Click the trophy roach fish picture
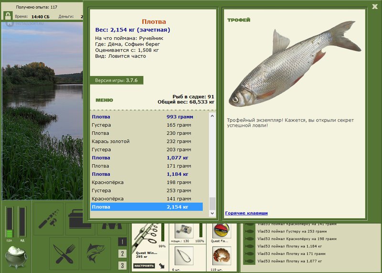This screenshot has height=273, width=382. (295, 64)
